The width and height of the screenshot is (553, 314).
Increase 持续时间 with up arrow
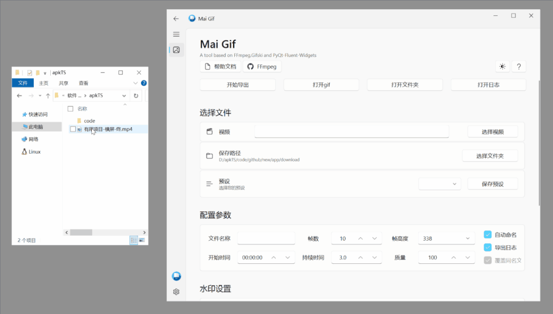click(x=360, y=258)
